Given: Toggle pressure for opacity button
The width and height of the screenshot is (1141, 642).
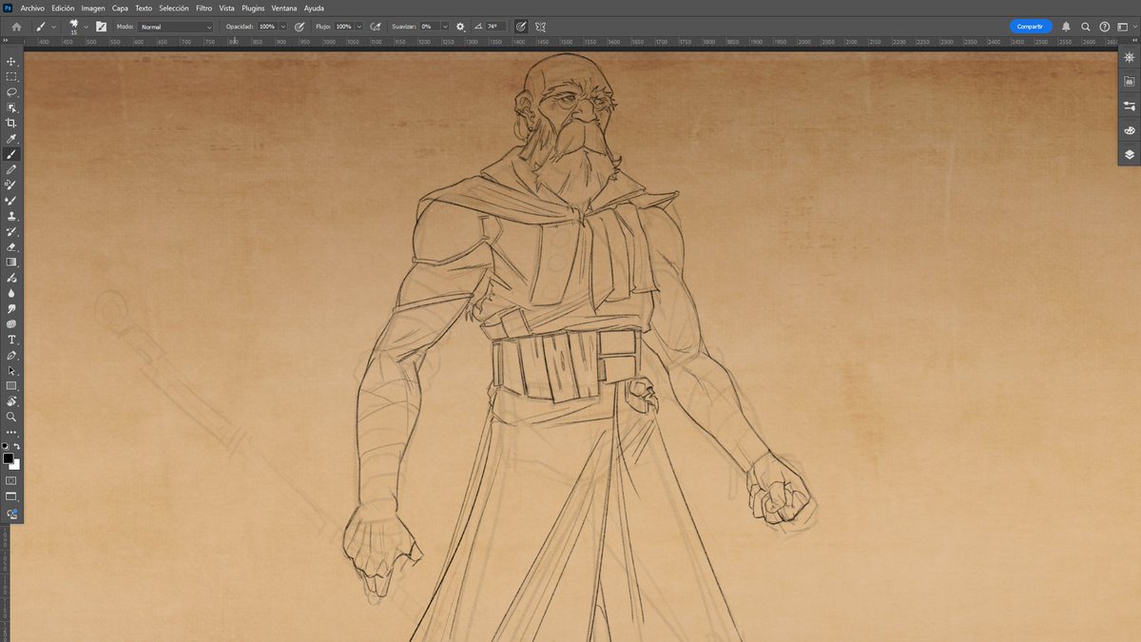Looking at the screenshot, I should 300,27.
